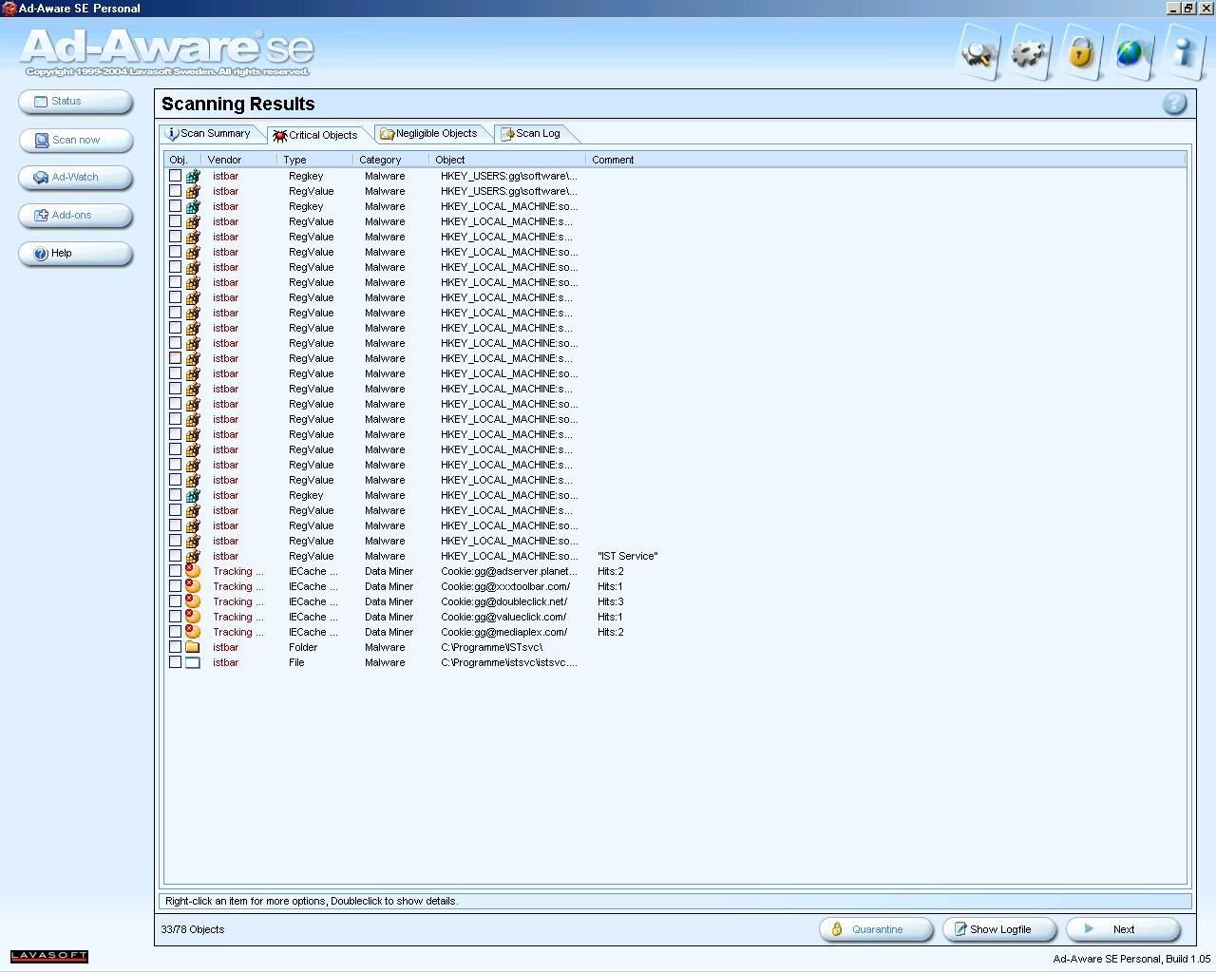The width and height of the screenshot is (1216, 973).
Task: Switch to the Scan Summary tab
Action: [209, 134]
